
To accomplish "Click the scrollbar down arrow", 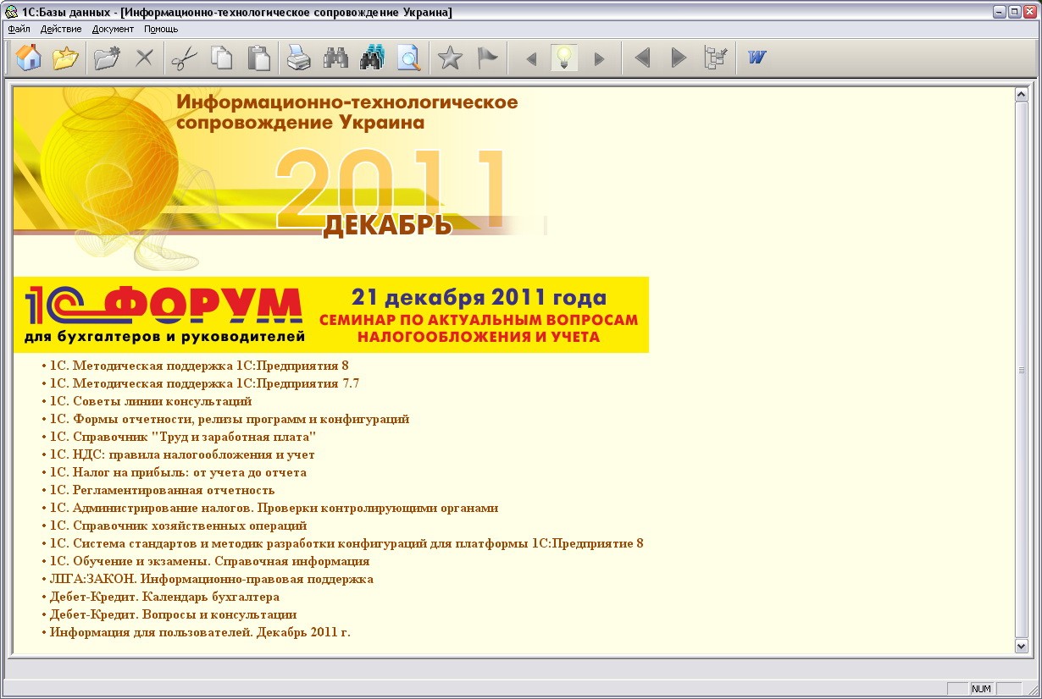I will (1021, 646).
